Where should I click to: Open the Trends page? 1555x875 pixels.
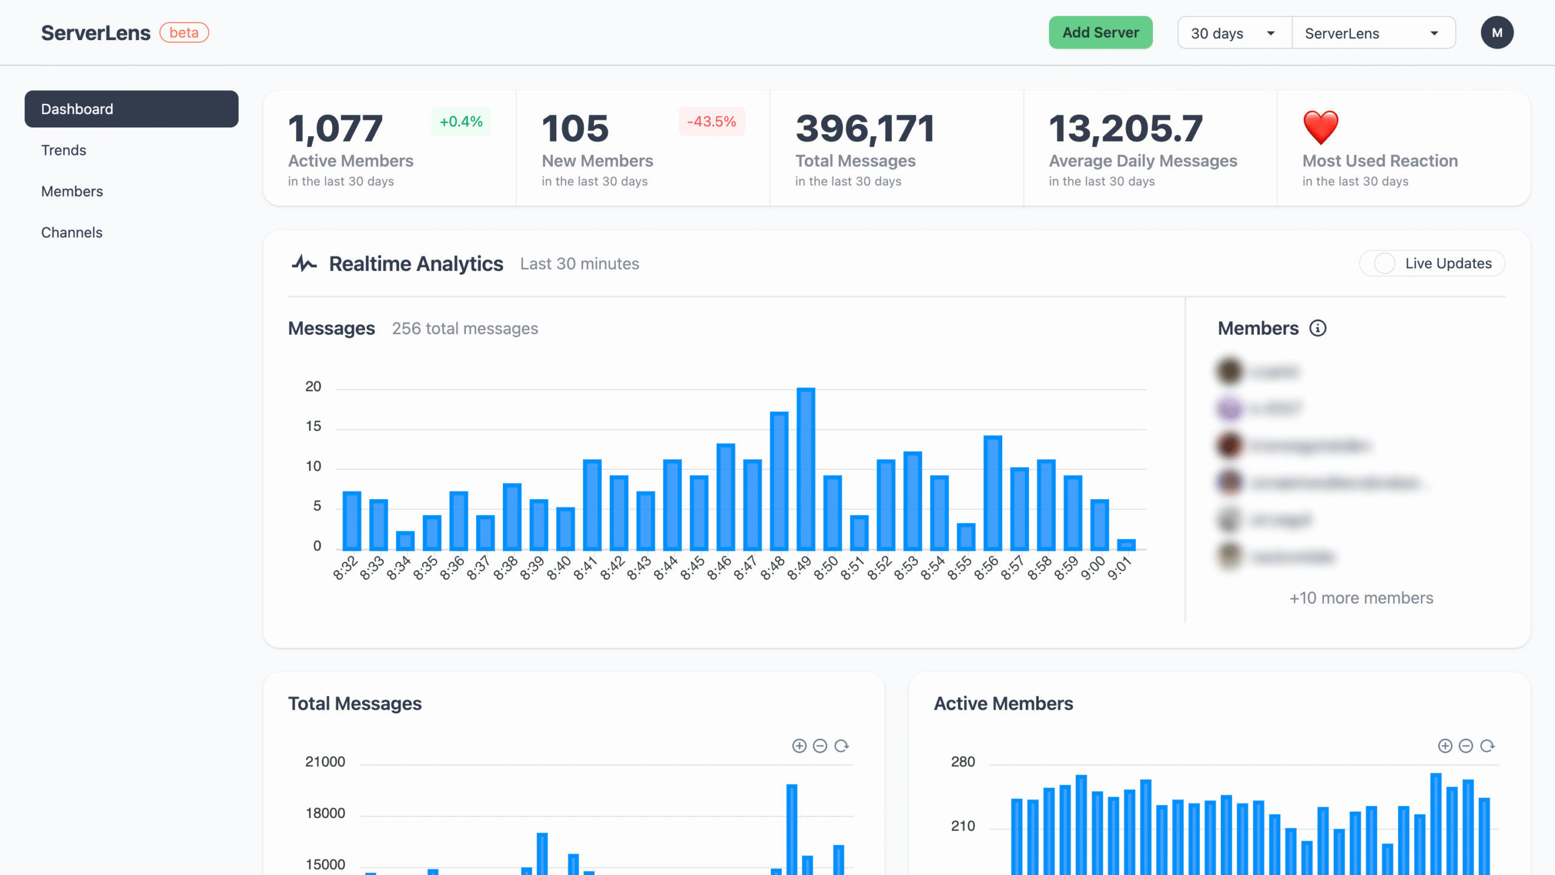(x=64, y=151)
